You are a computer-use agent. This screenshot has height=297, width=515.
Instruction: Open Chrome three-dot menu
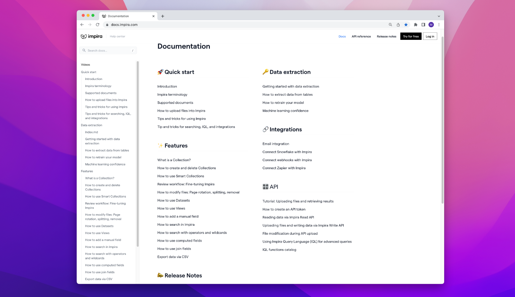439,25
